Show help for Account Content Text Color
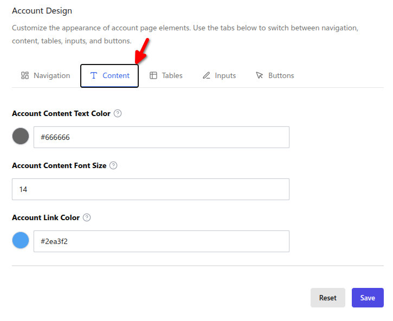 [x=118, y=114]
